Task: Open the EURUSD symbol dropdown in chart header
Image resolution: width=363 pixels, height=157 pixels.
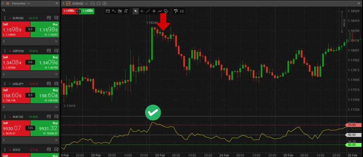Action: point(86,3)
